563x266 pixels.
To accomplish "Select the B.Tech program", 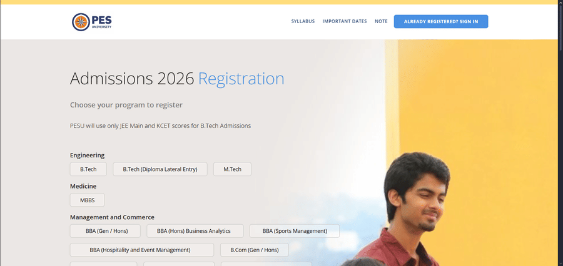I will (x=88, y=169).
